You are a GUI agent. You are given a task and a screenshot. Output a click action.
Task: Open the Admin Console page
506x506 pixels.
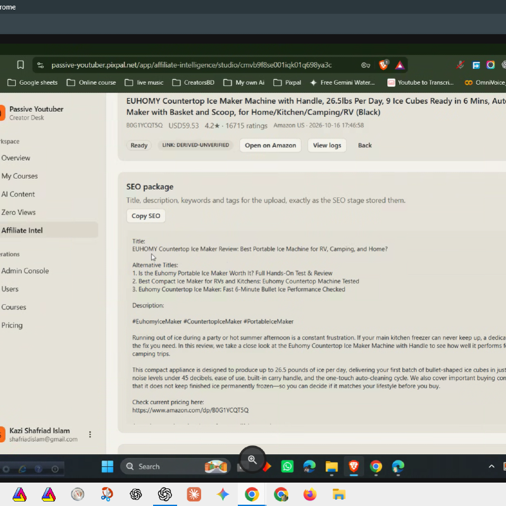click(25, 271)
